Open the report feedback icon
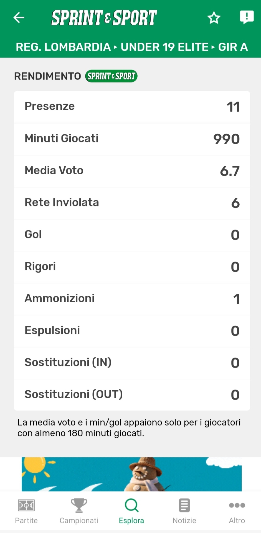Image resolution: width=261 pixels, height=533 pixels. coord(247,17)
